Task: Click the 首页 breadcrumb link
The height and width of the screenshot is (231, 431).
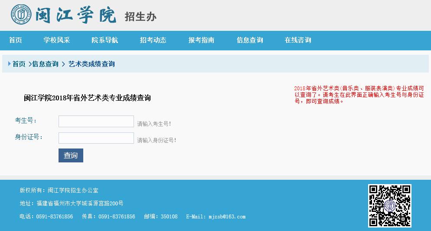Action: click(x=19, y=64)
